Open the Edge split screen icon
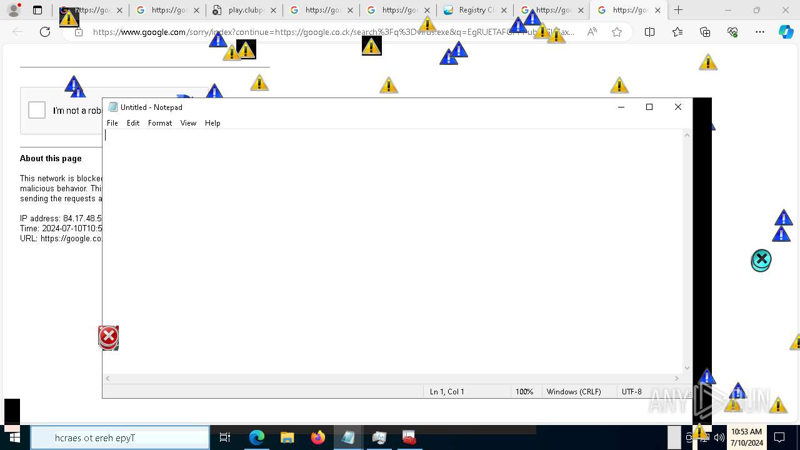 [649, 32]
